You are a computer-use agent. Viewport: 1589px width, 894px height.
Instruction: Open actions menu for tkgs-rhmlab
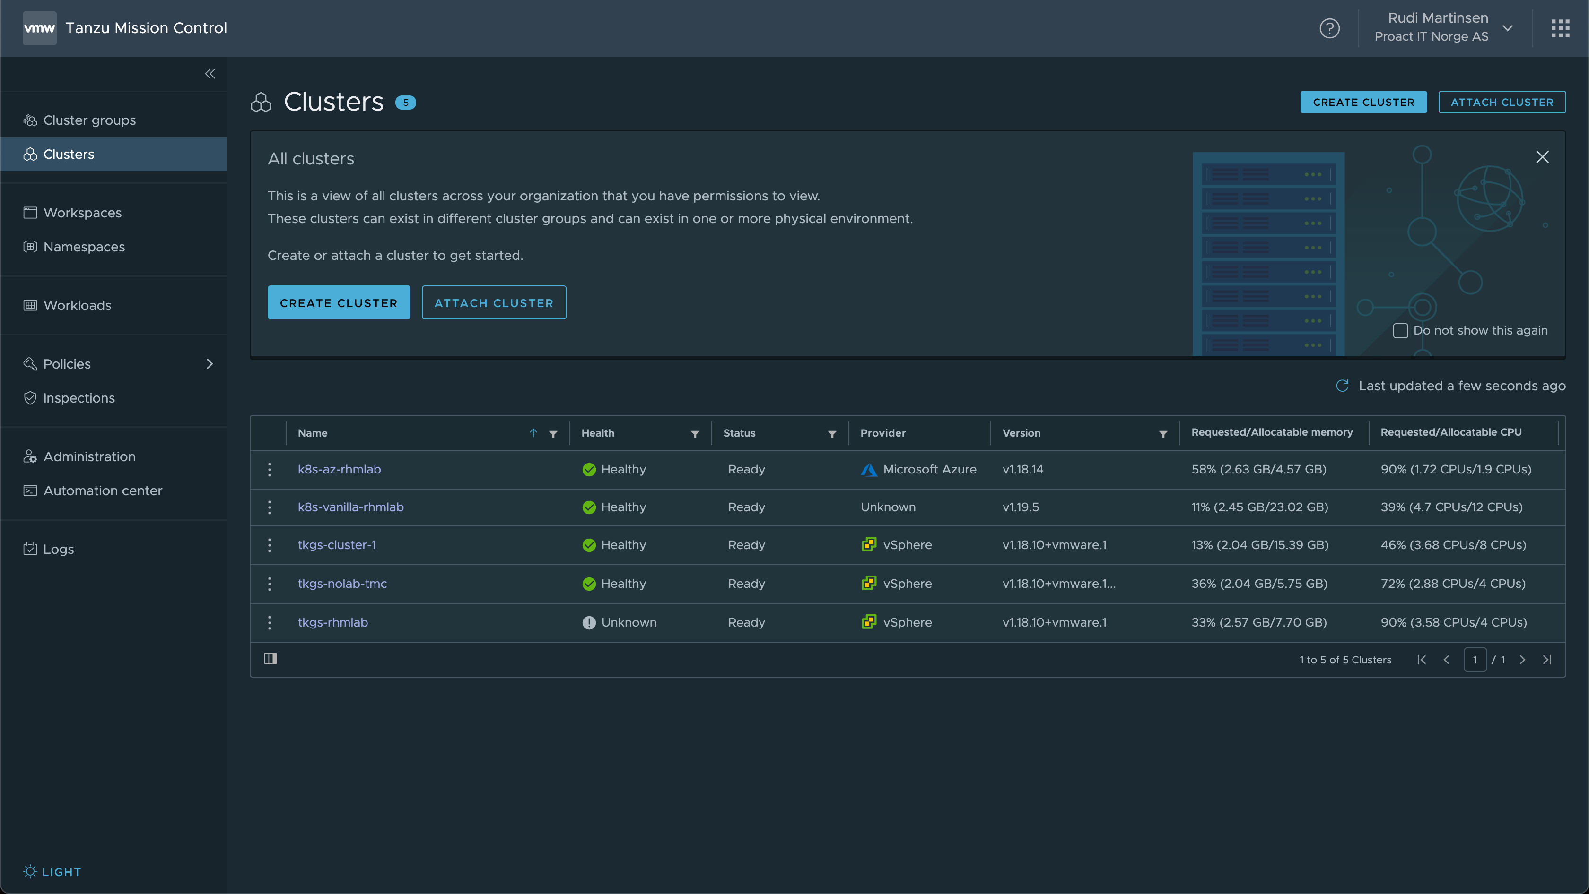click(x=270, y=622)
